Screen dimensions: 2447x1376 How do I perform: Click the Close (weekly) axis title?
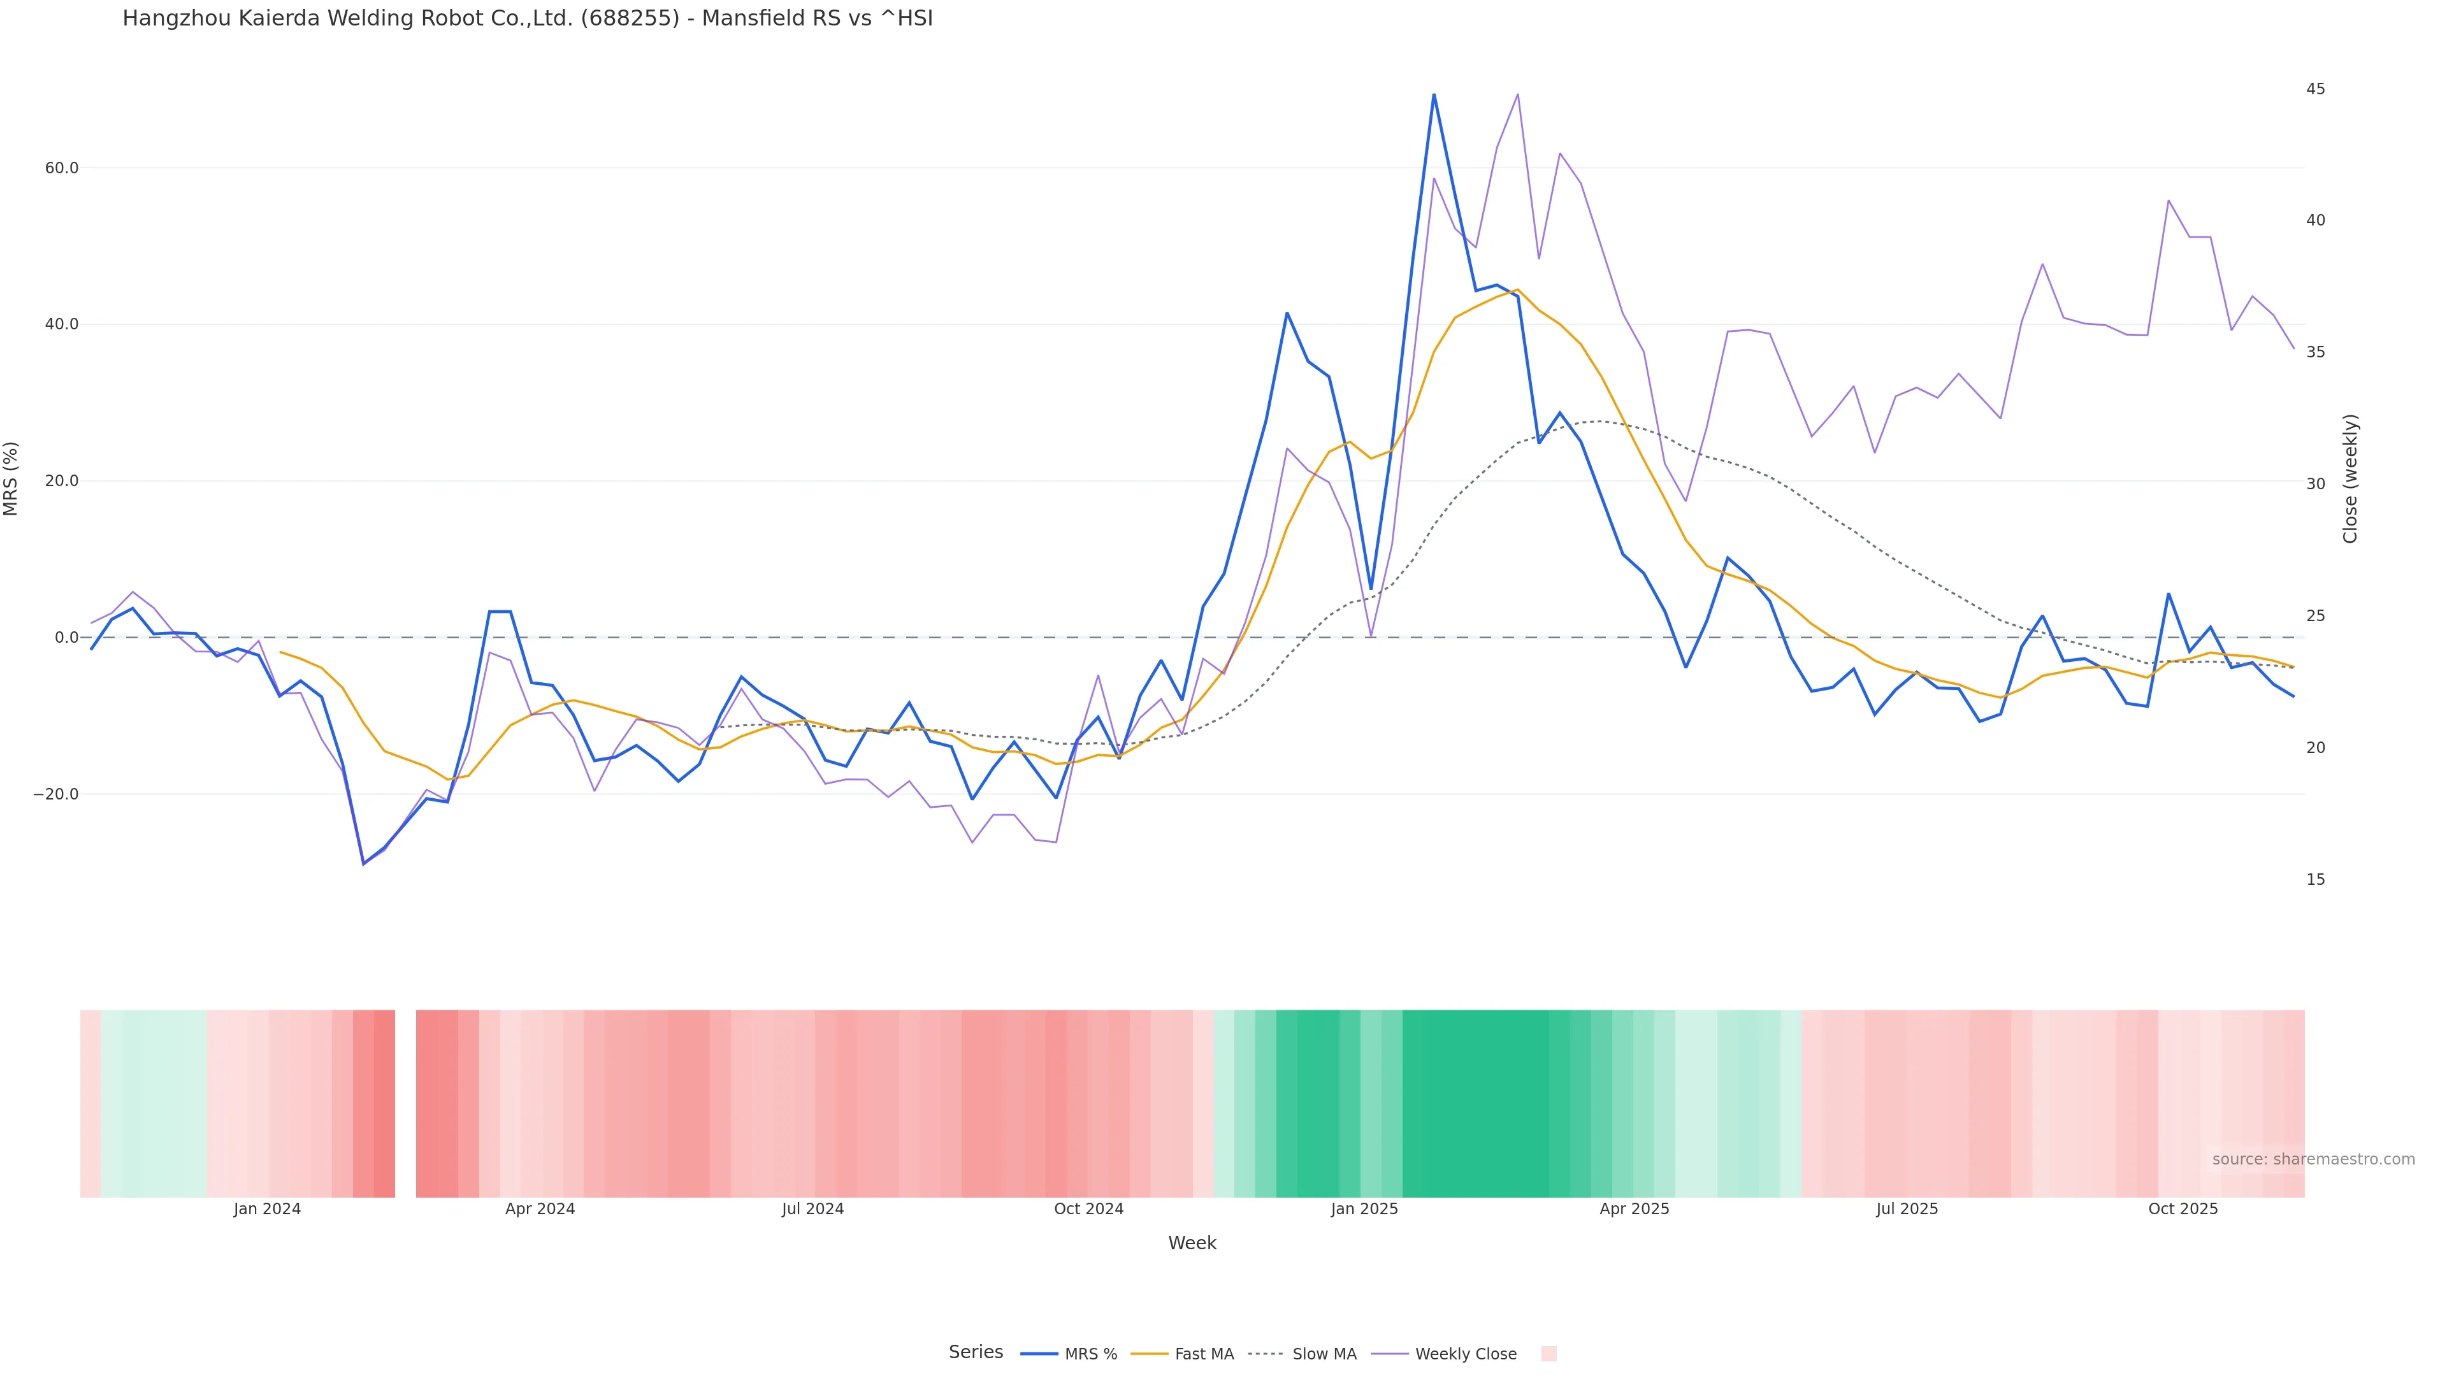tap(2350, 478)
